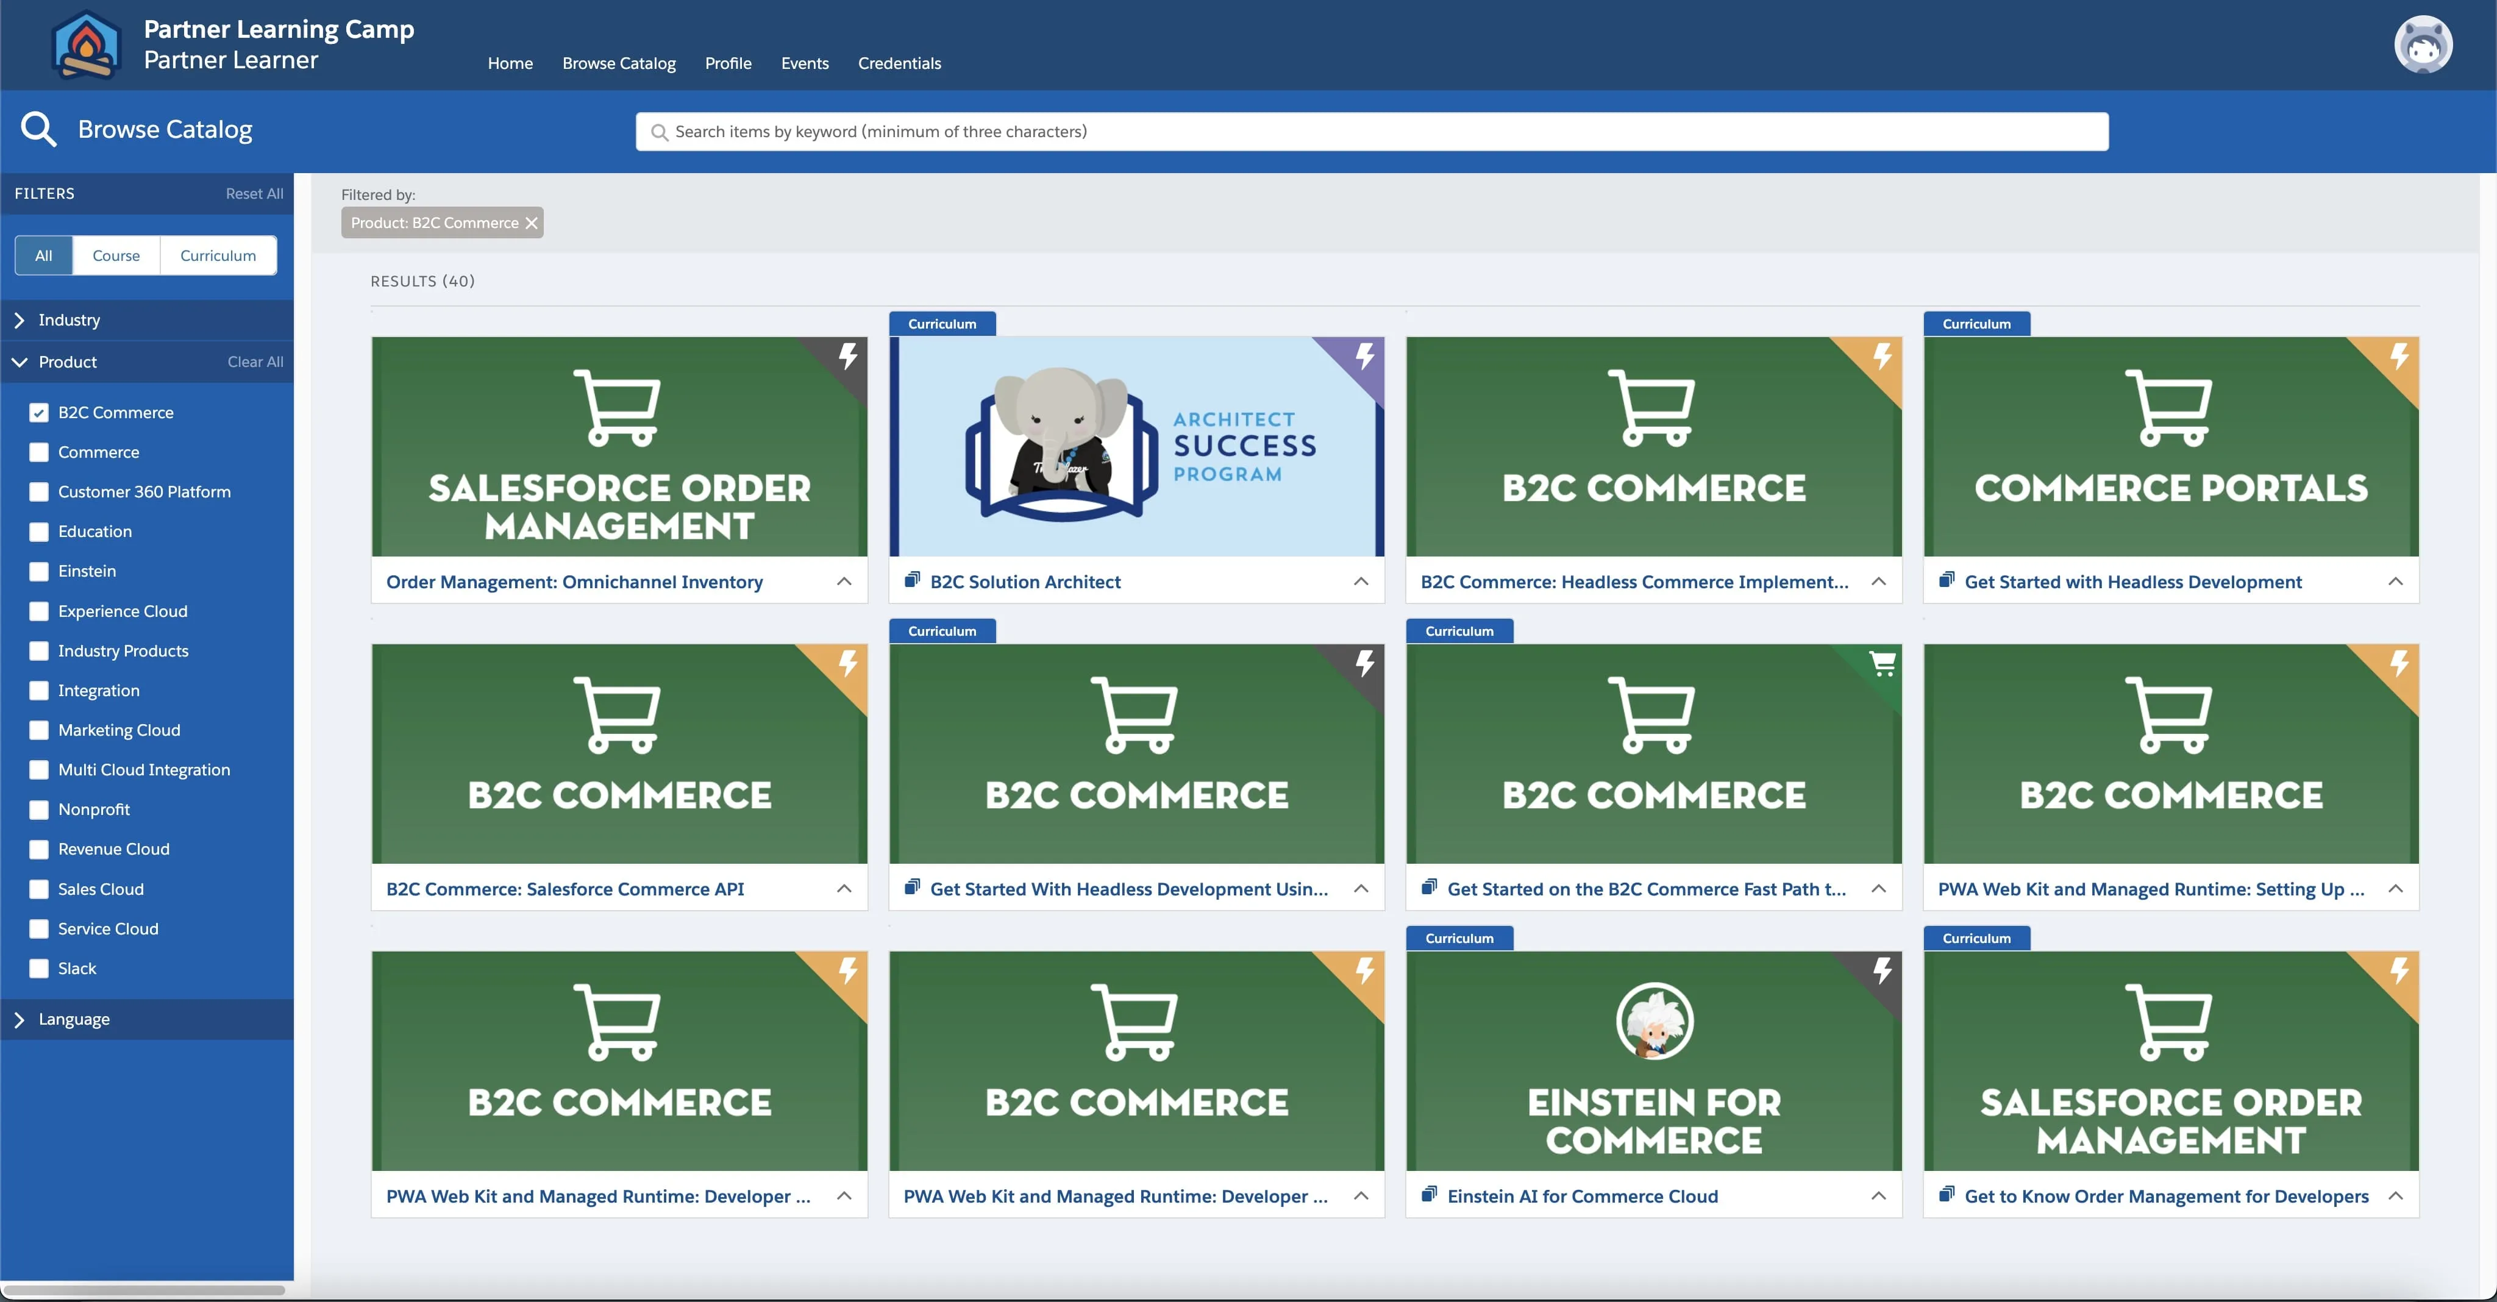Toggle the chevron on B2C Commerce: Salesforce Commerce API

(x=844, y=889)
